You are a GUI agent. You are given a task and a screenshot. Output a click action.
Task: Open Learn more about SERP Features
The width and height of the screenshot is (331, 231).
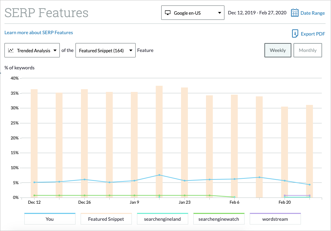click(x=39, y=32)
